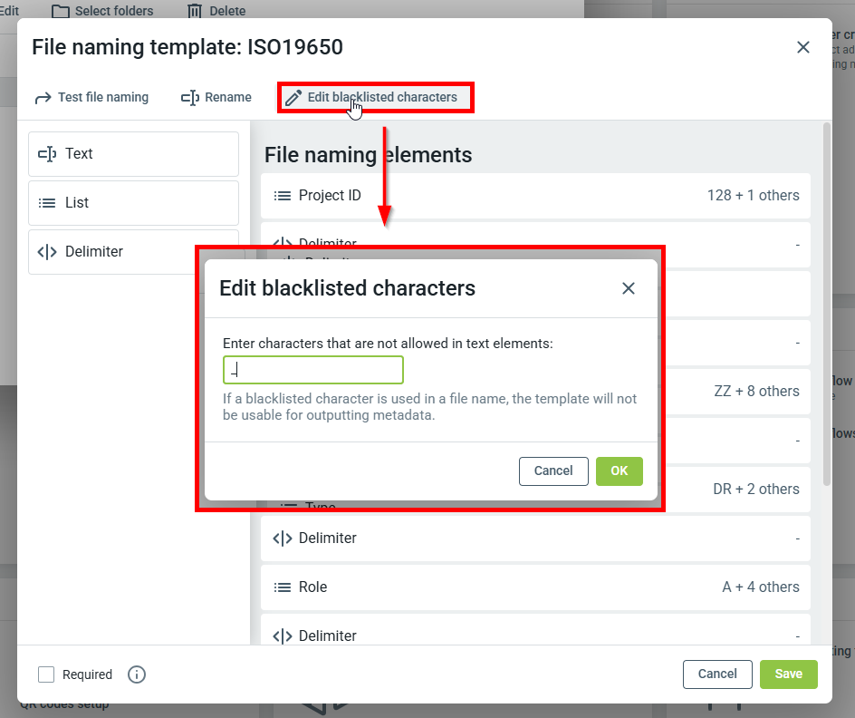Click the info icon next to Required
This screenshot has width=855, height=718.
[137, 674]
